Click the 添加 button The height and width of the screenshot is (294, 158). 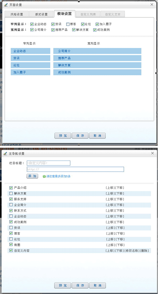pyautogui.click(x=32, y=176)
